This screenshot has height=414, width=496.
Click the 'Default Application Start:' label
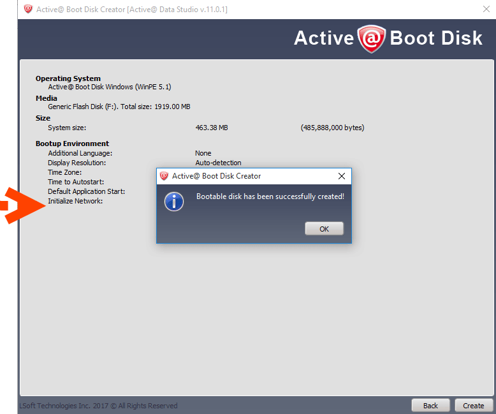86,191
